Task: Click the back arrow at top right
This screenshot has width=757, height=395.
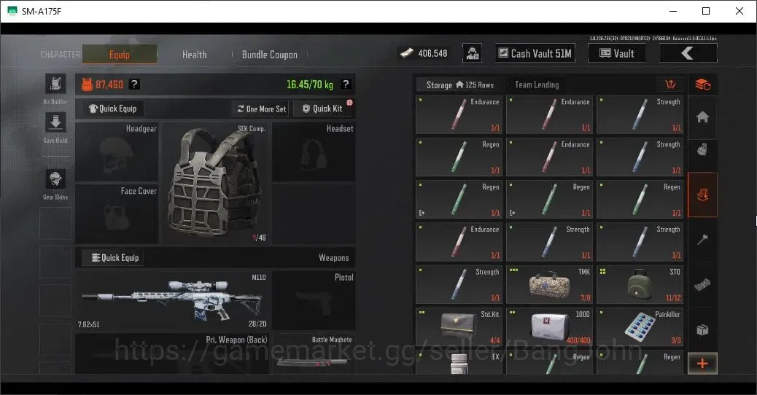Action: 688,53
